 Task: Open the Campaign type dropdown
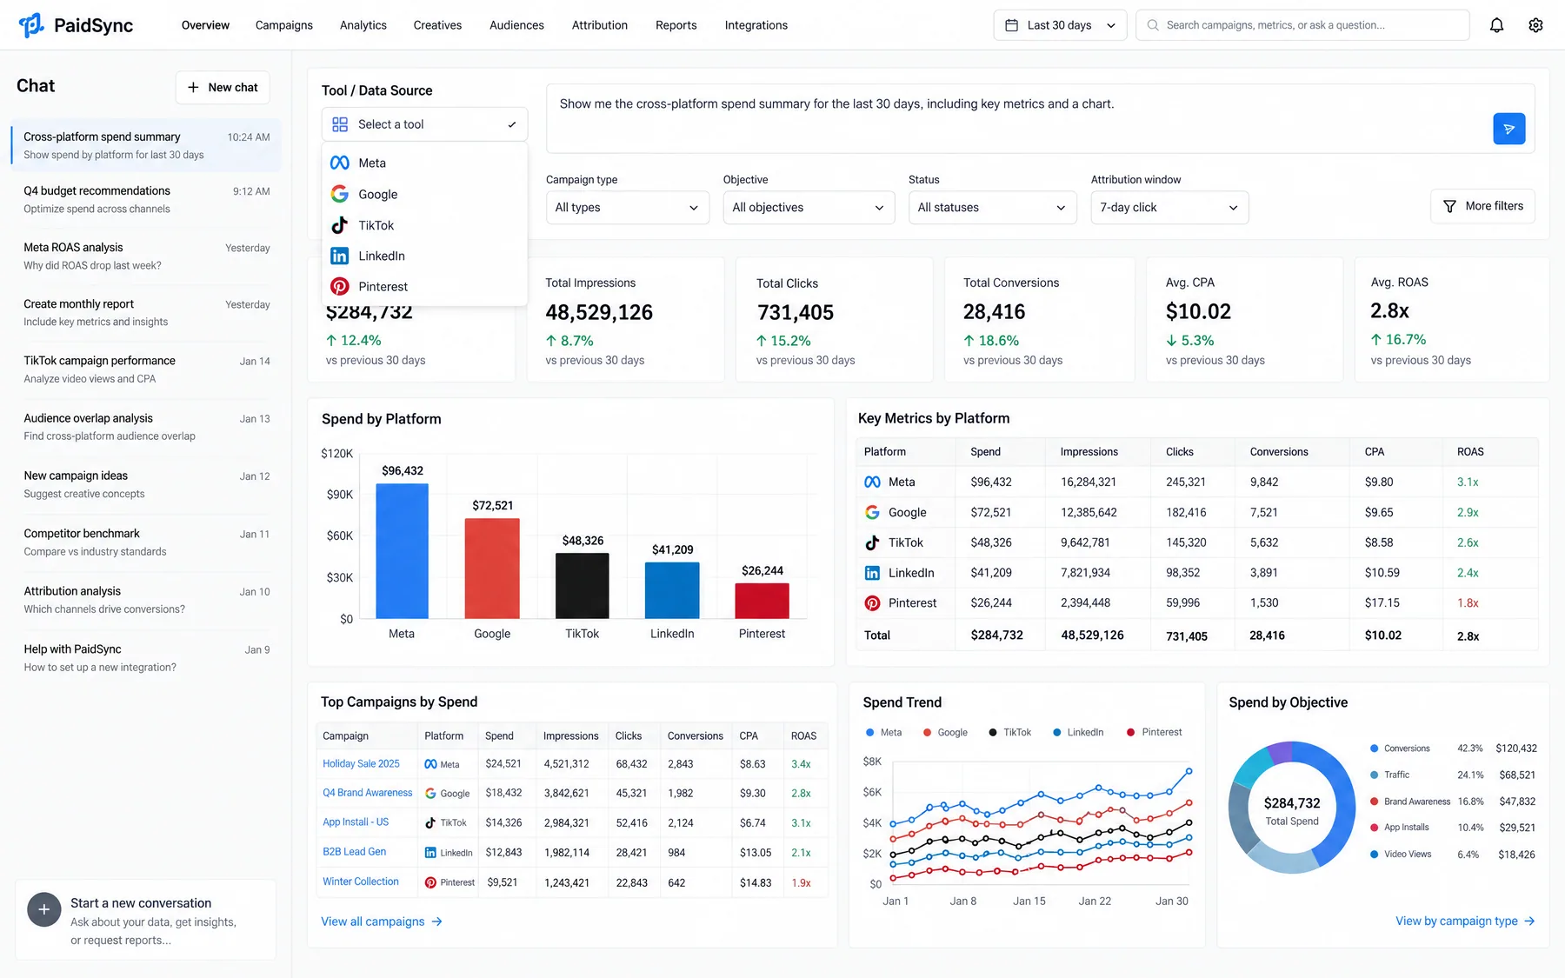(x=627, y=207)
